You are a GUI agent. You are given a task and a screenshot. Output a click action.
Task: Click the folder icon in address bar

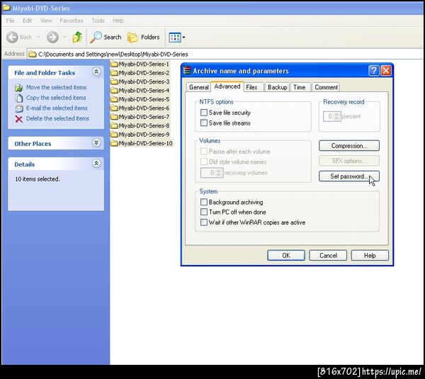pos(33,54)
